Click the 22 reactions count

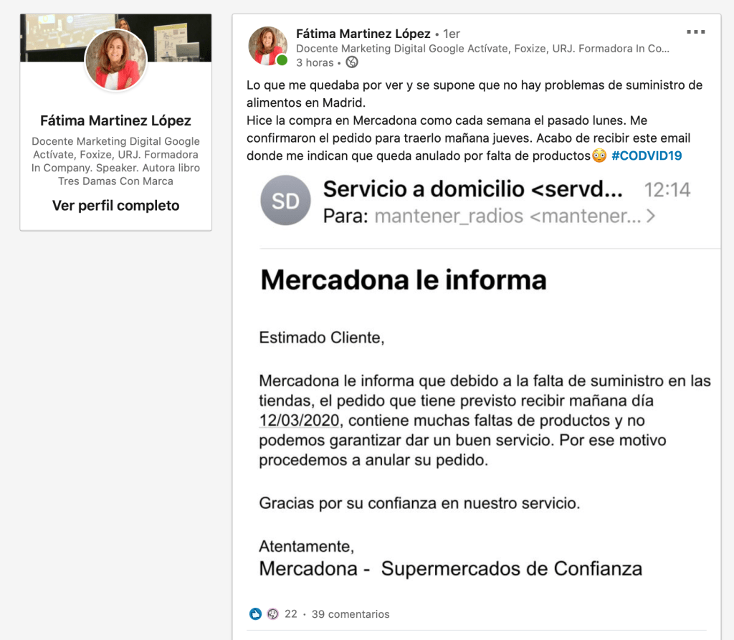coord(291,613)
